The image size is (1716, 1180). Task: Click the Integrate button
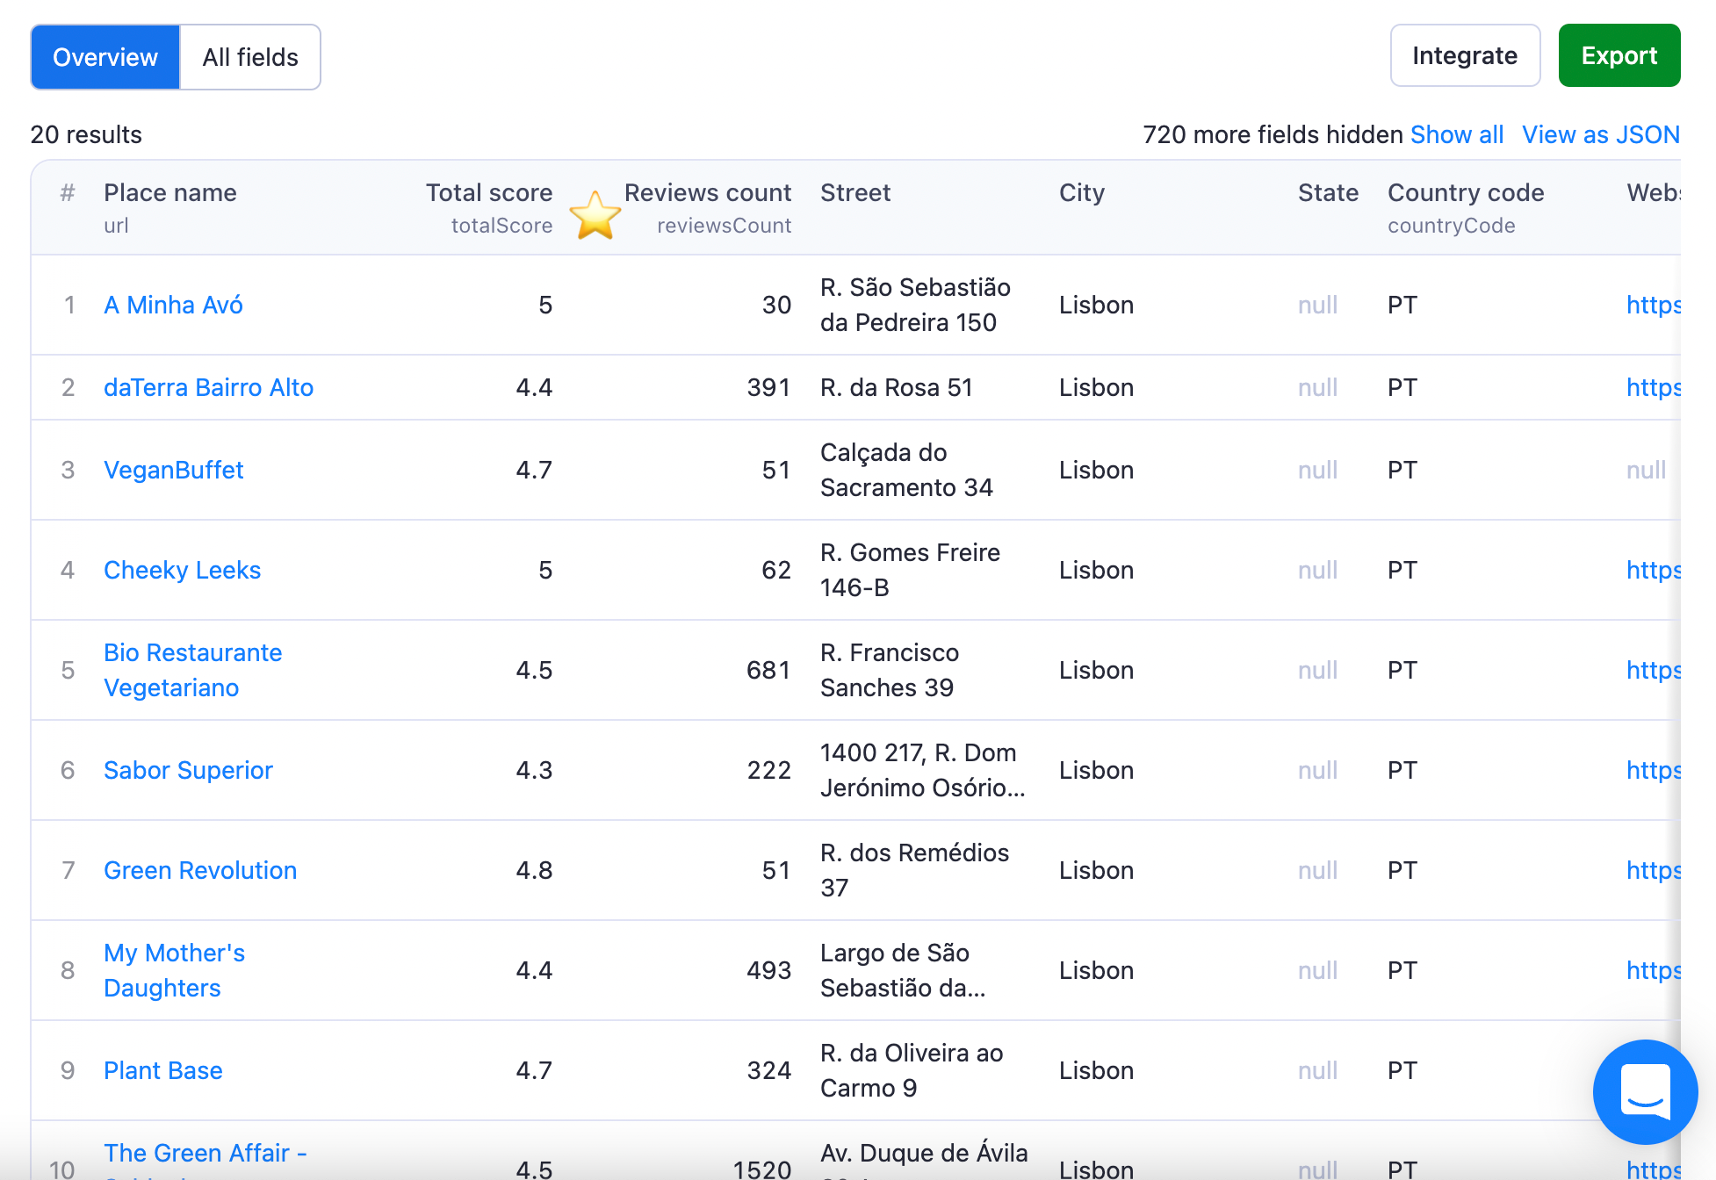pyautogui.click(x=1464, y=55)
